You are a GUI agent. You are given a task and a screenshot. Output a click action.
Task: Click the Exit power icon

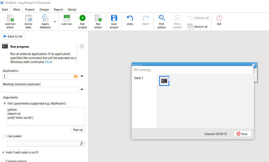pyautogui.click(x=219, y=18)
